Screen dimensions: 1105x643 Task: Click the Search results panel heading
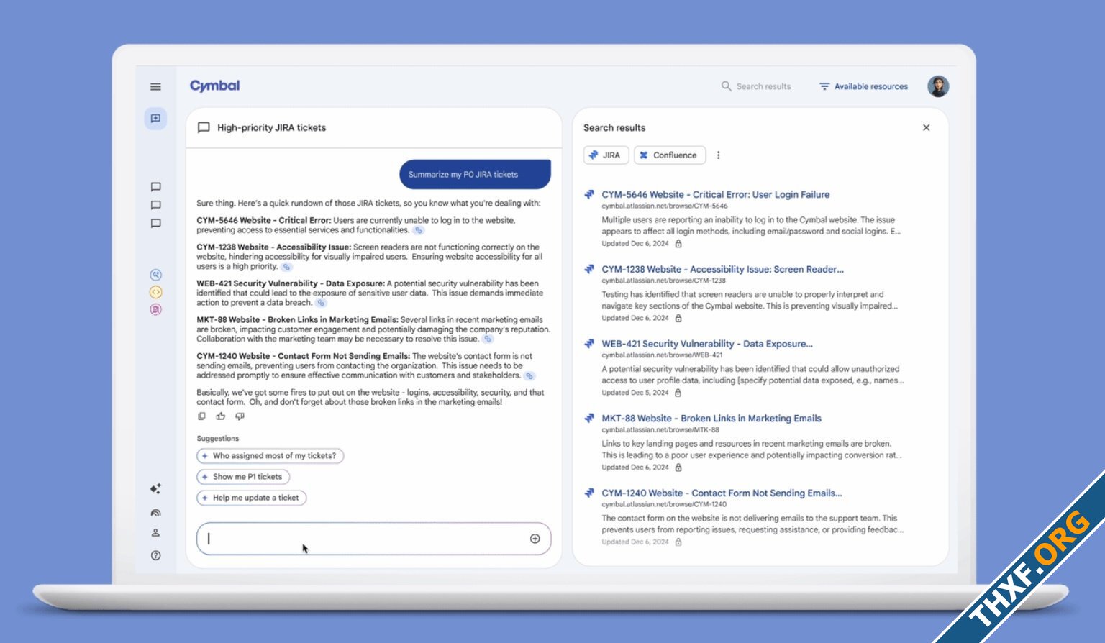[614, 127]
